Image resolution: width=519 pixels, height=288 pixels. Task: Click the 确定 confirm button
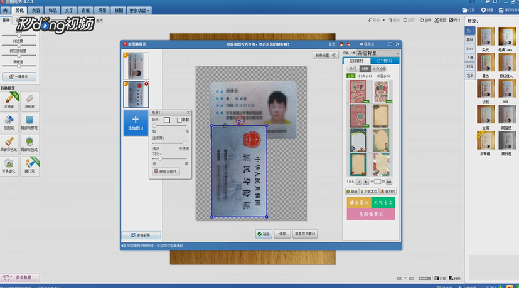pyautogui.click(x=264, y=234)
